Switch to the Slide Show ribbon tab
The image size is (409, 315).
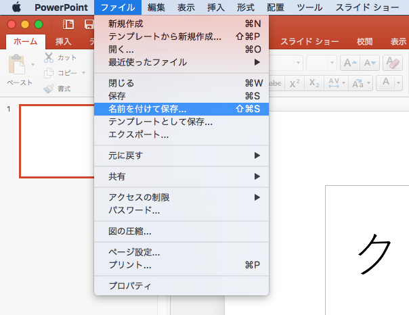pyautogui.click(x=309, y=42)
